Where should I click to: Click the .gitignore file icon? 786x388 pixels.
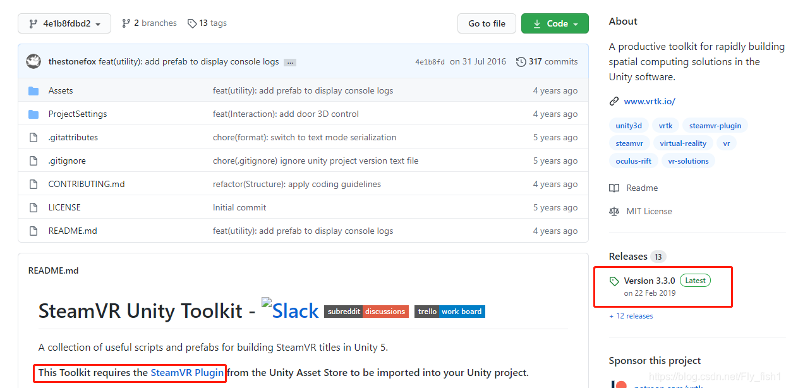click(33, 161)
